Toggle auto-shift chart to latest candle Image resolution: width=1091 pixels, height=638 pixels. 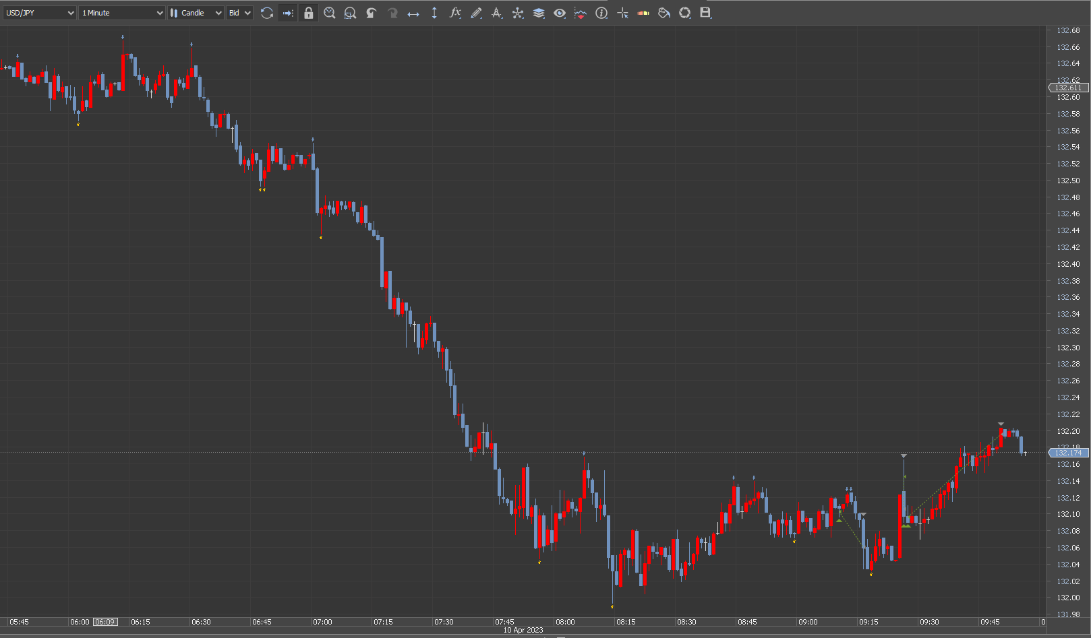click(x=288, y=13)
